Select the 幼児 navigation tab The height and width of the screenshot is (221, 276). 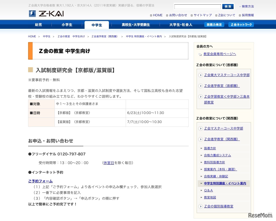click(x=38, y=25)
